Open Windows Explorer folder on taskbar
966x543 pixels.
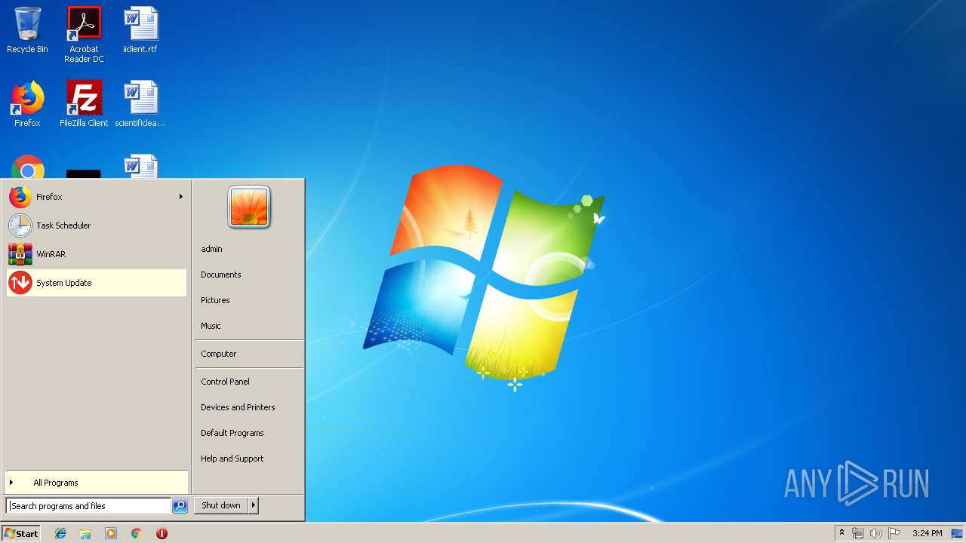click(x=85, y=533)
